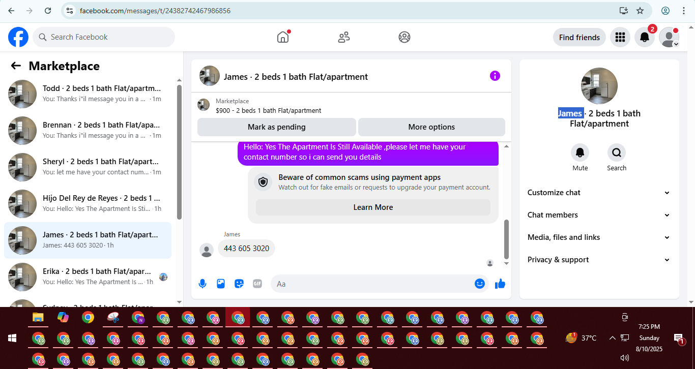Click Search in conversation icon
This screenshot has width=695, height=369.
pyautogui.click(x=617, y=152)
